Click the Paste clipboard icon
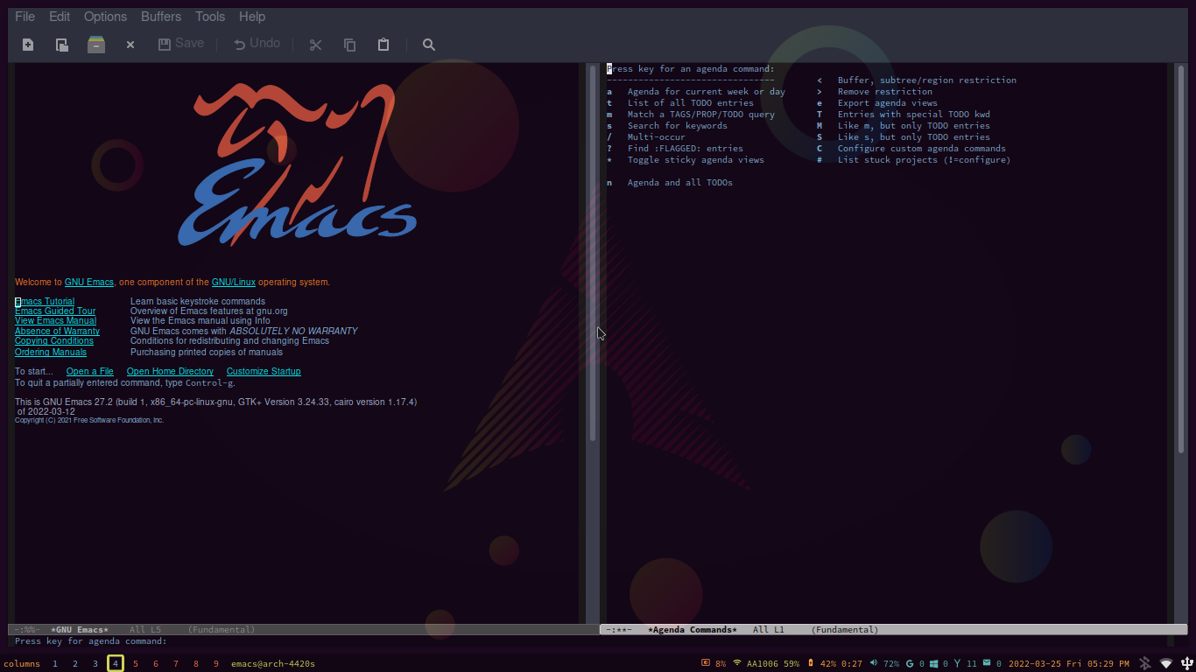This screenshot has width=1196, height=672. click(x=383, y=45)
